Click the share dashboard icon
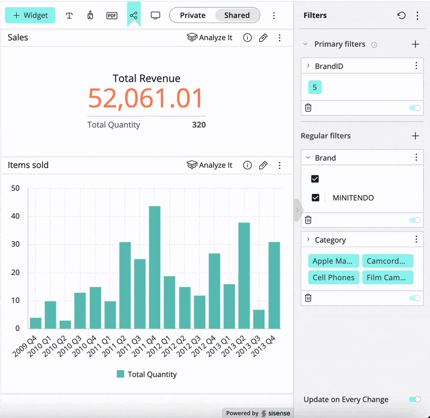Image resolution: width=430 pixels, height=418 pixels. [133, 16]
